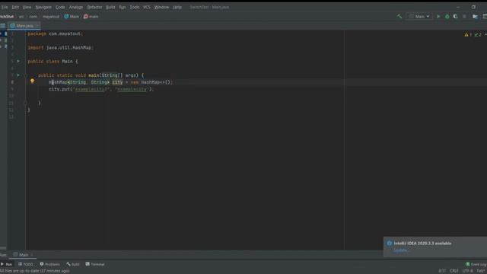Click the 'import java.util.HashMap;' line

[x=61, y=47]
